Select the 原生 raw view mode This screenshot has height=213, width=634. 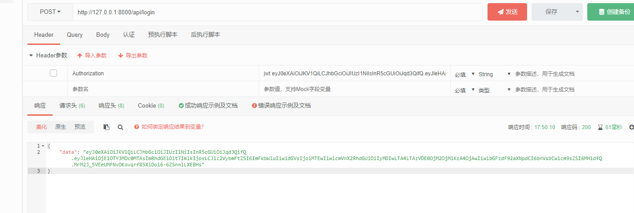click(x=61, y=127)
